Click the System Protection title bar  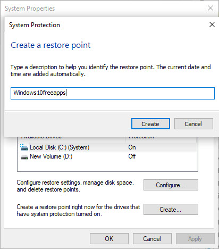[106, 25]
